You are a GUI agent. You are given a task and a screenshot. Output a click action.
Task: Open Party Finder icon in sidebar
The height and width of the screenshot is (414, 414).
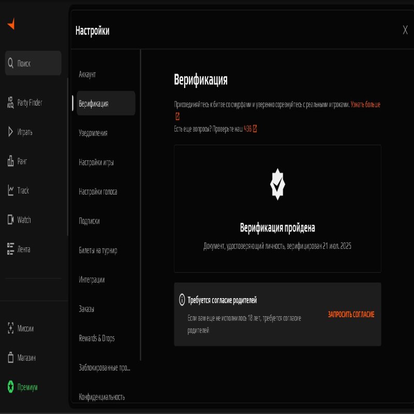click(x=10, y=102)
